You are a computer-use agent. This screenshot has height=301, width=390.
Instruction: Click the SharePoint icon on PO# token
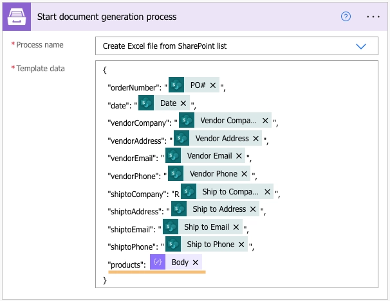coord(176,85)
